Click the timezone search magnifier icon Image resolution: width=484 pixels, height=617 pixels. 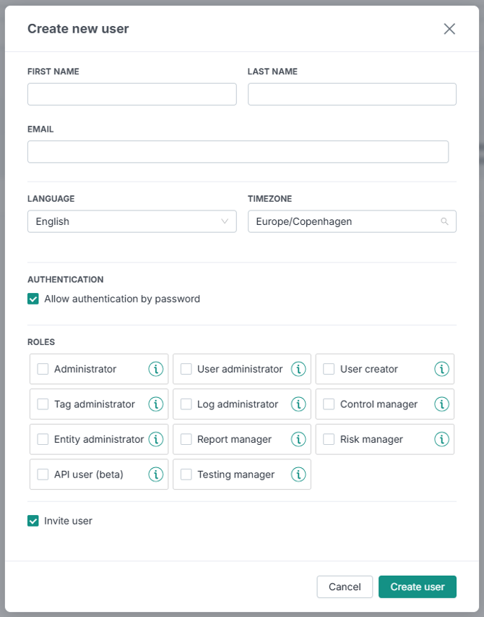(444, 221)
